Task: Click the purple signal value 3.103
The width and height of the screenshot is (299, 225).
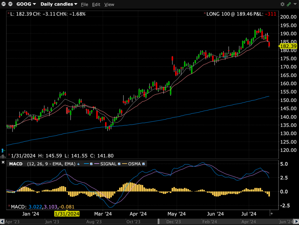Action: click(x=50, y=207)
